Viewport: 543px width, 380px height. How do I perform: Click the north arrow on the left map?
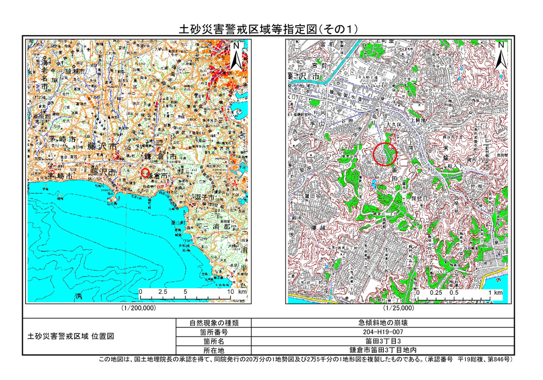pyautogui.click(x=236, y=55)
